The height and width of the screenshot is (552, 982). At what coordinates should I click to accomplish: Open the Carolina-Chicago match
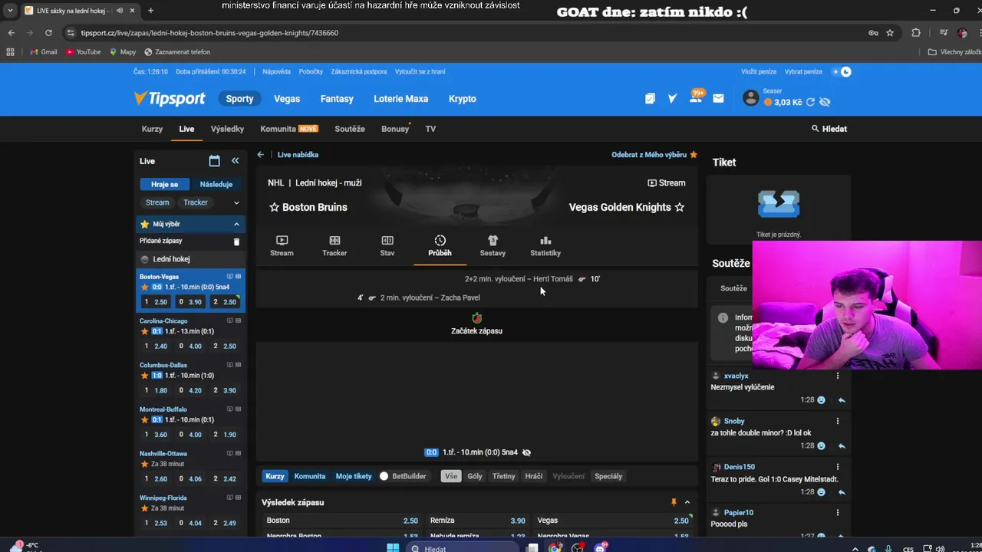pyautogui.click(x=164, y=321)
